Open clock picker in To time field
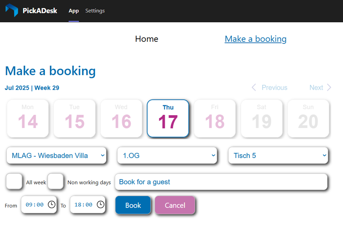Viewport: 343px width, 225px height. pyautogui.click(x=100, y=204)
